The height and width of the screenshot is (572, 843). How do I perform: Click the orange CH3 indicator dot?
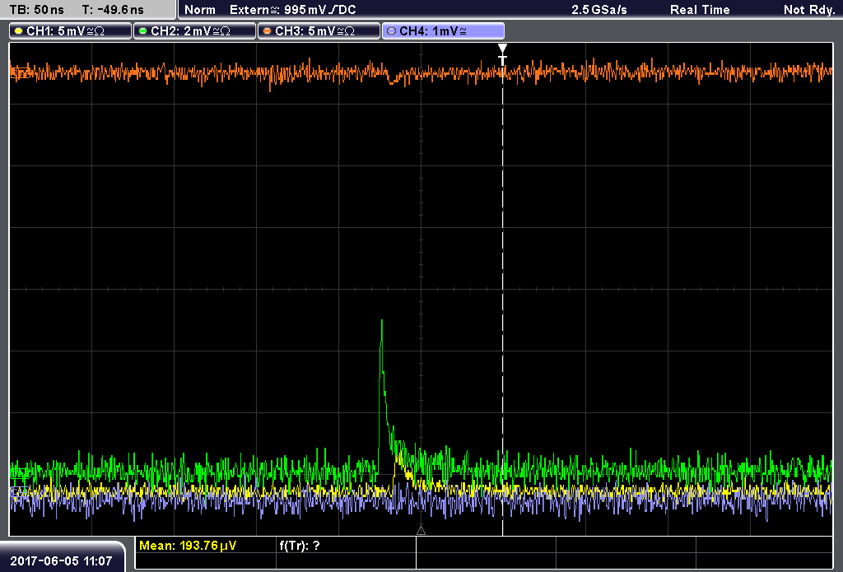coord(268,31)
